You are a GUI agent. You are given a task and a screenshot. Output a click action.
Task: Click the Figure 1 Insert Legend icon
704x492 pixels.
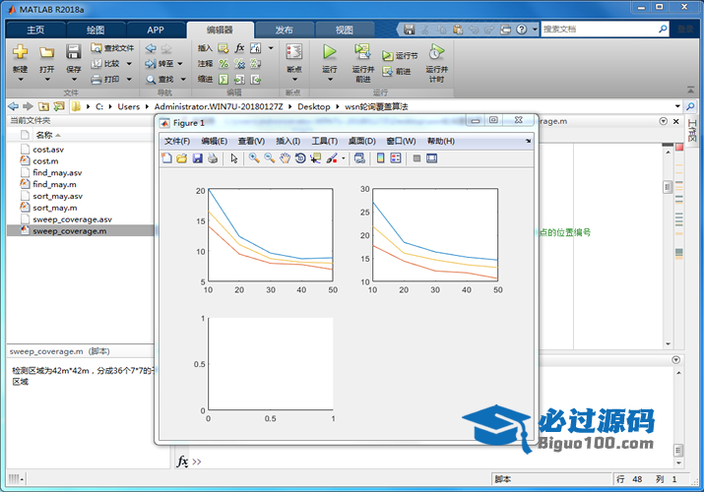pyautogui.click(x=396, y=158)
